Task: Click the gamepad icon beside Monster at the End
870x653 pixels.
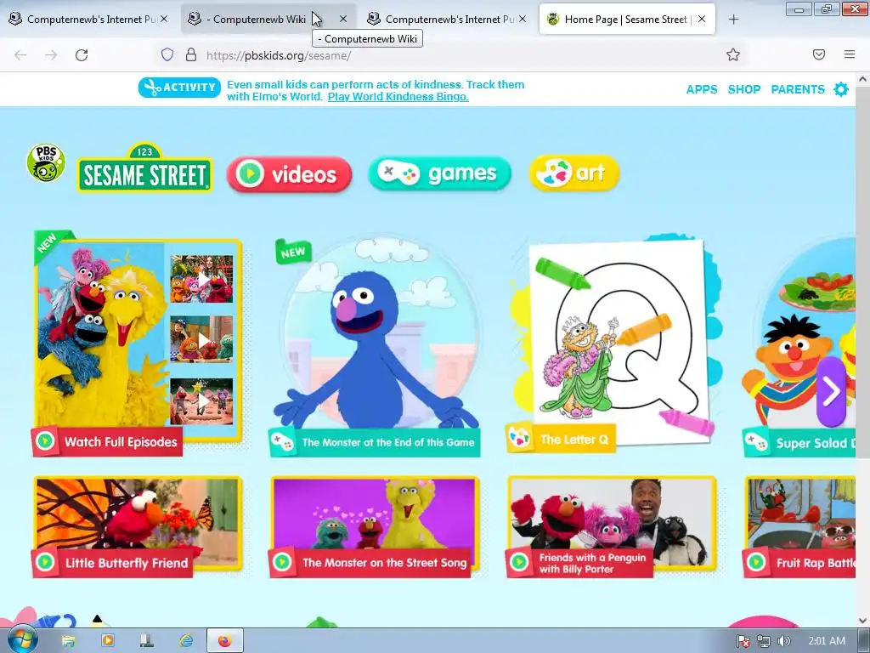Action: (282, 442)
